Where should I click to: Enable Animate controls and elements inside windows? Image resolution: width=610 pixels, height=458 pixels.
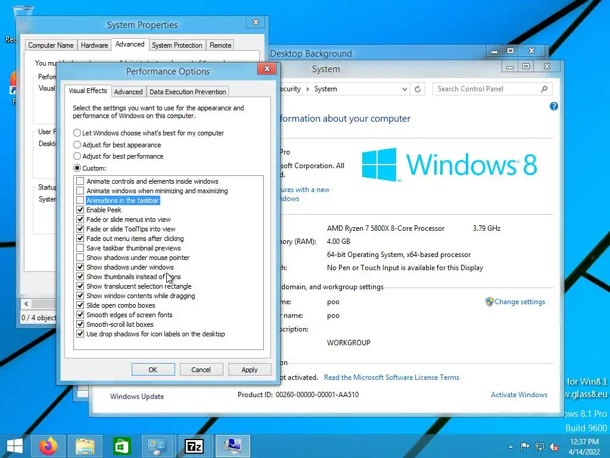coord(80,181)
